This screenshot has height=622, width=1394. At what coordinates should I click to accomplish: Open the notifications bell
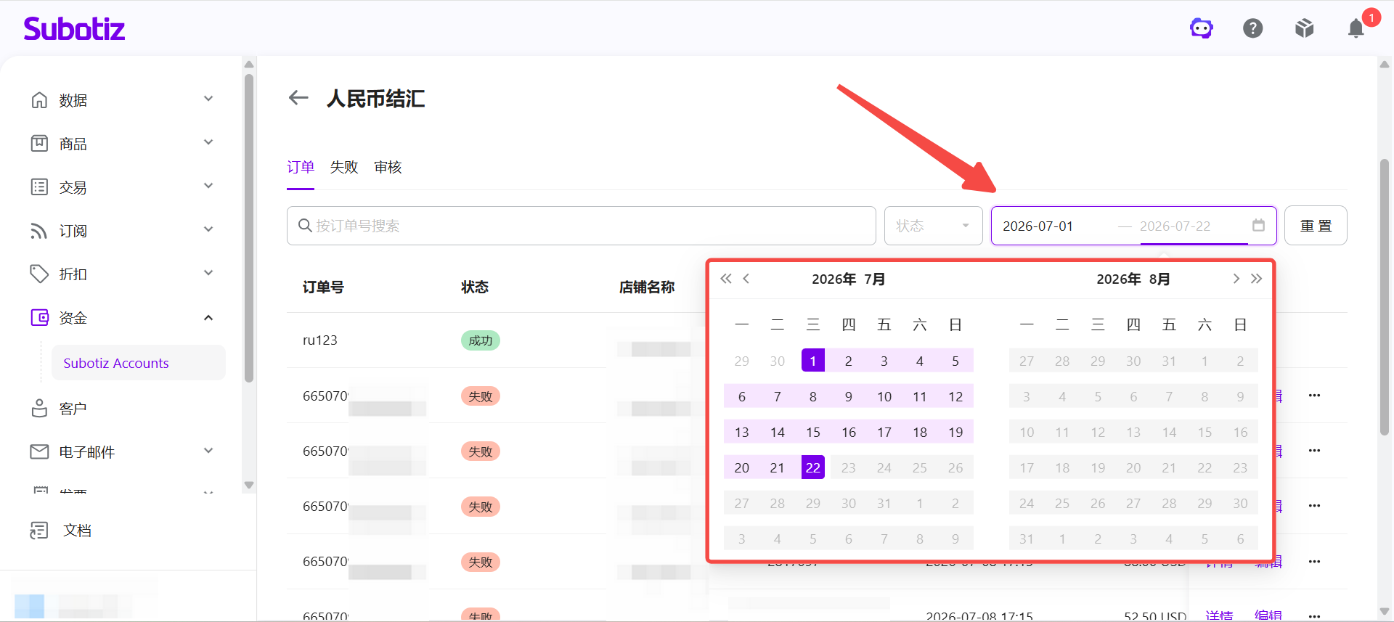click(1356, 28)
